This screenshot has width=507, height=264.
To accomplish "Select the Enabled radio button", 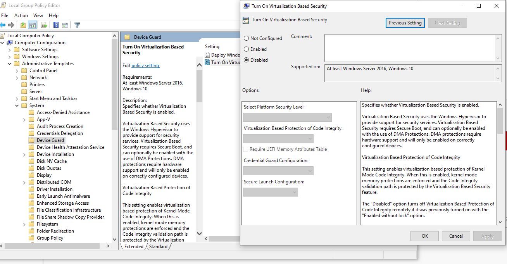I will click(247, 49).
